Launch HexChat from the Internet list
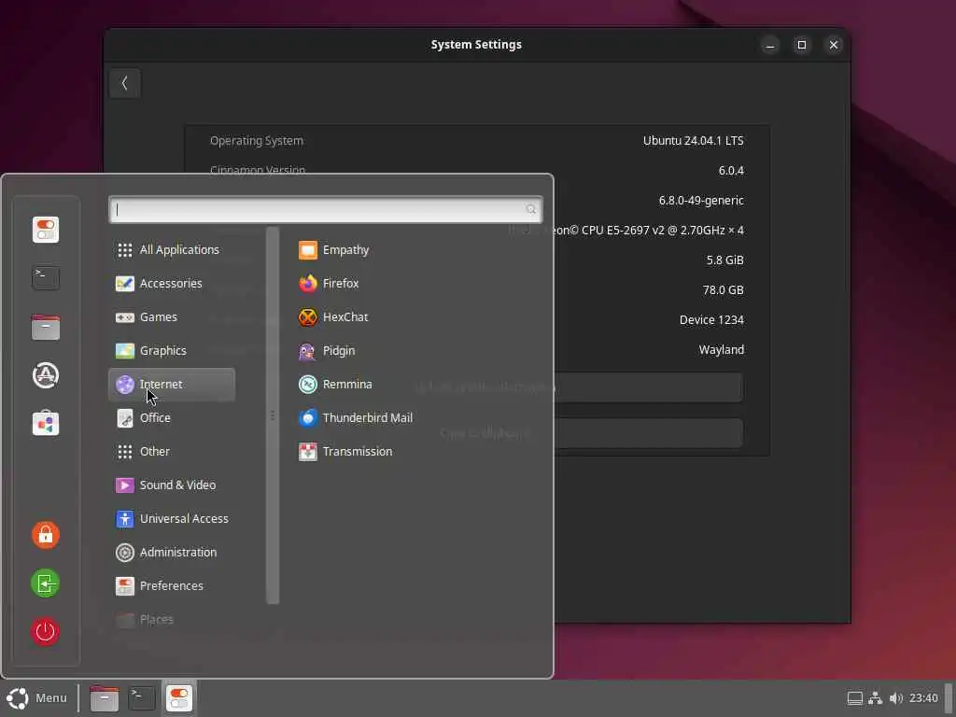Image resolution: width=956 pixels, height=717 pixels. pos(333,317)
